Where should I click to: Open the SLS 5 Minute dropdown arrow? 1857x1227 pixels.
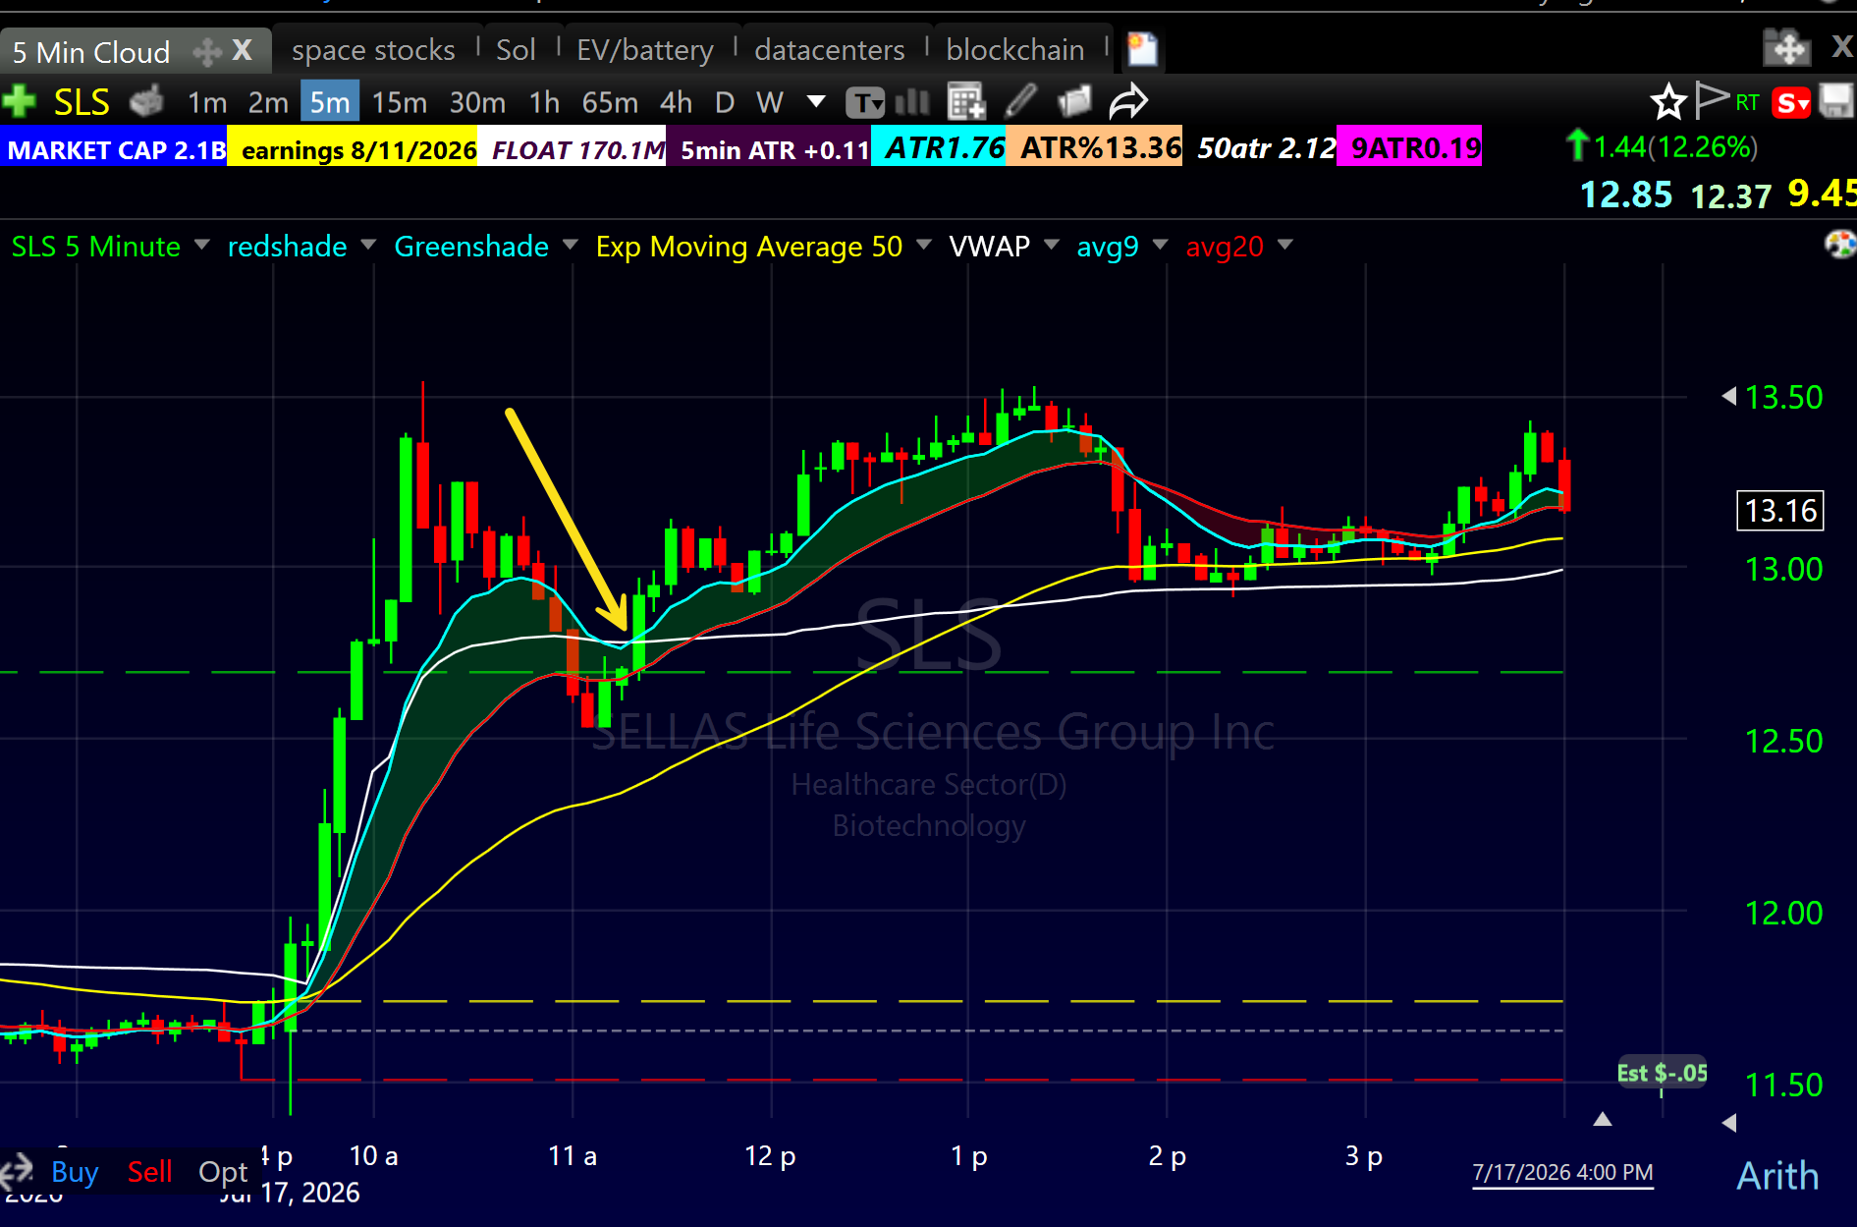coord(202,244)
